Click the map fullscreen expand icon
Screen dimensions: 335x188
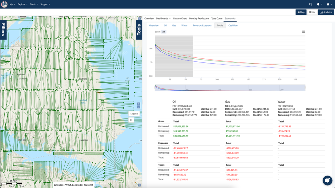(131, 120)
